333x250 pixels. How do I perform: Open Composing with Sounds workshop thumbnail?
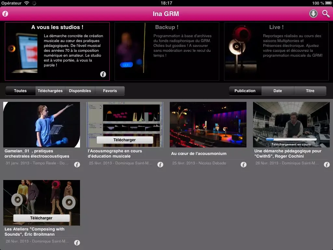click(x=42, y=202)
